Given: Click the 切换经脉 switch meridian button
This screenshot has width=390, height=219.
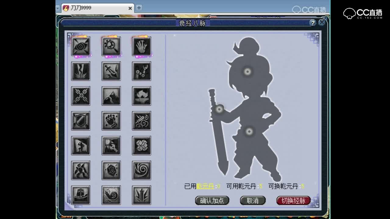Looking at the screenshot, I should click(293, 200).
